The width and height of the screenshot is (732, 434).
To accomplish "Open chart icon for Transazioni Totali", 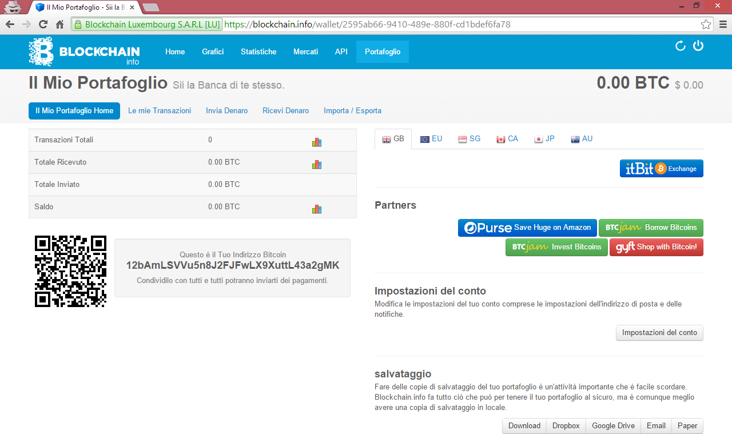I will point(317,142).
